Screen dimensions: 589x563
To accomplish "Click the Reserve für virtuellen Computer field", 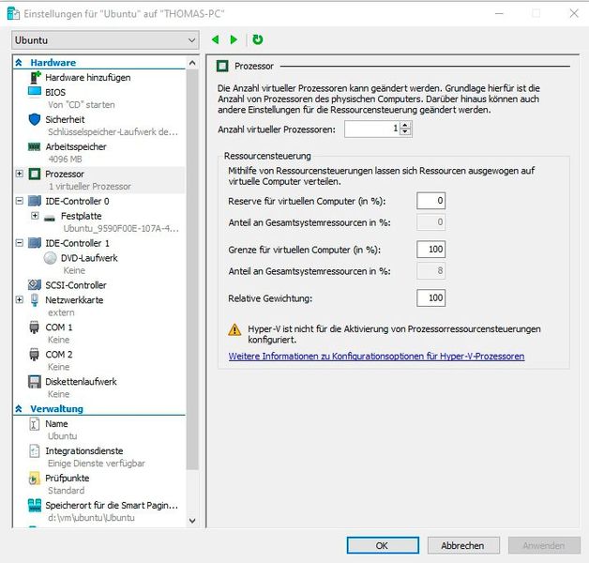I will 430,201.
